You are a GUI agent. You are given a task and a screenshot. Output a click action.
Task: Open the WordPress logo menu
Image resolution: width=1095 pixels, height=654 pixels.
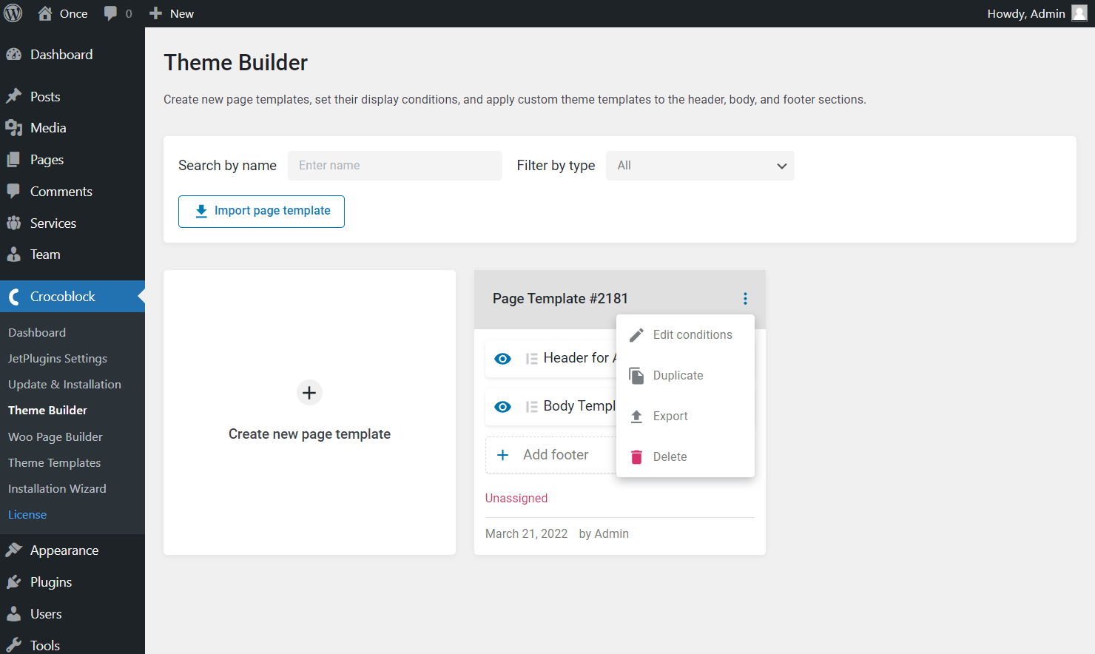[13, 13]
